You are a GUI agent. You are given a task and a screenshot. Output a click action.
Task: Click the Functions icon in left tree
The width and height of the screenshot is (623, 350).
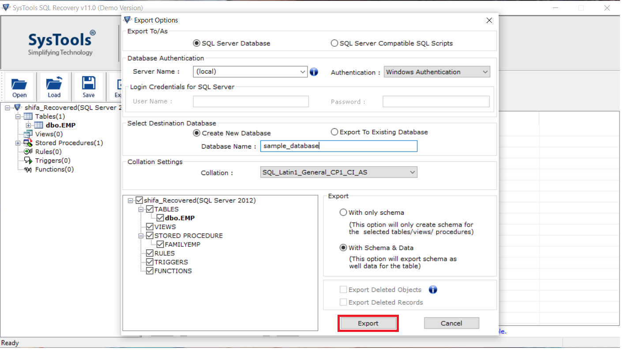point(28,169)
